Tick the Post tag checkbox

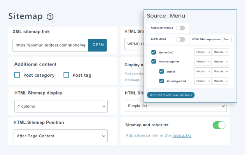click(x=66, y=75)
